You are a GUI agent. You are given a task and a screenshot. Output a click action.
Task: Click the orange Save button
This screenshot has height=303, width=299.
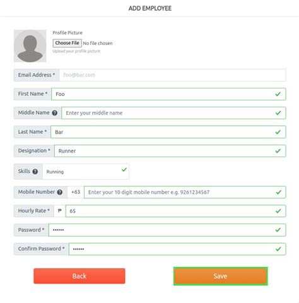[x=220, y=276]
